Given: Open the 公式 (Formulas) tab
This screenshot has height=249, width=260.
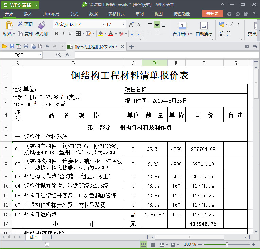Looking at the screenshot, I should tap(74, 14).
